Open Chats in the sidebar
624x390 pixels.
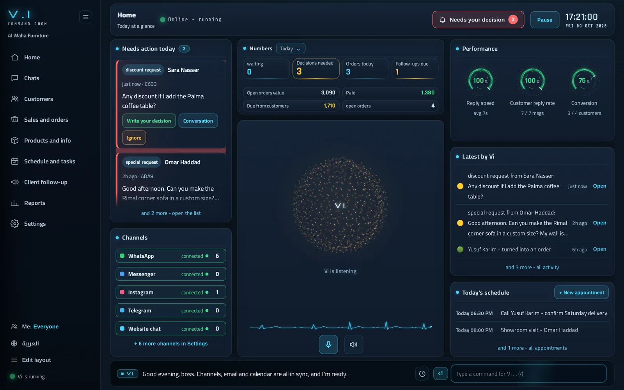click(32, 78)
